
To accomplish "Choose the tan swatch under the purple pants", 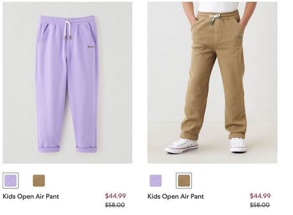I will point(39,180).
